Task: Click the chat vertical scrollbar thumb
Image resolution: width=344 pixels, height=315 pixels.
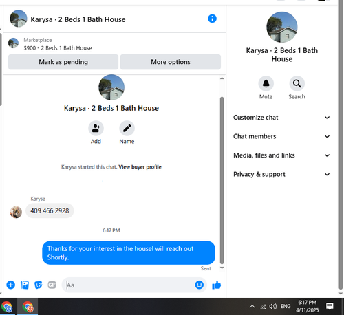Action: [222, 180]
